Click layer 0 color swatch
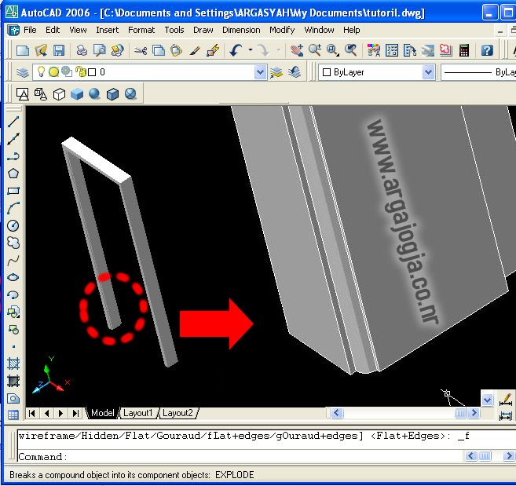Viewport: 516px width, 486px height. 92,72
